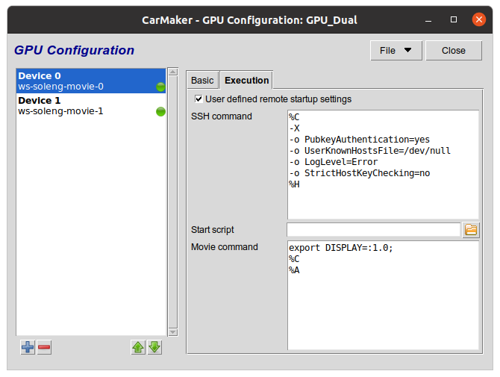
Task: Move device up with green up arrow
Action: click(x=138, y=347)
